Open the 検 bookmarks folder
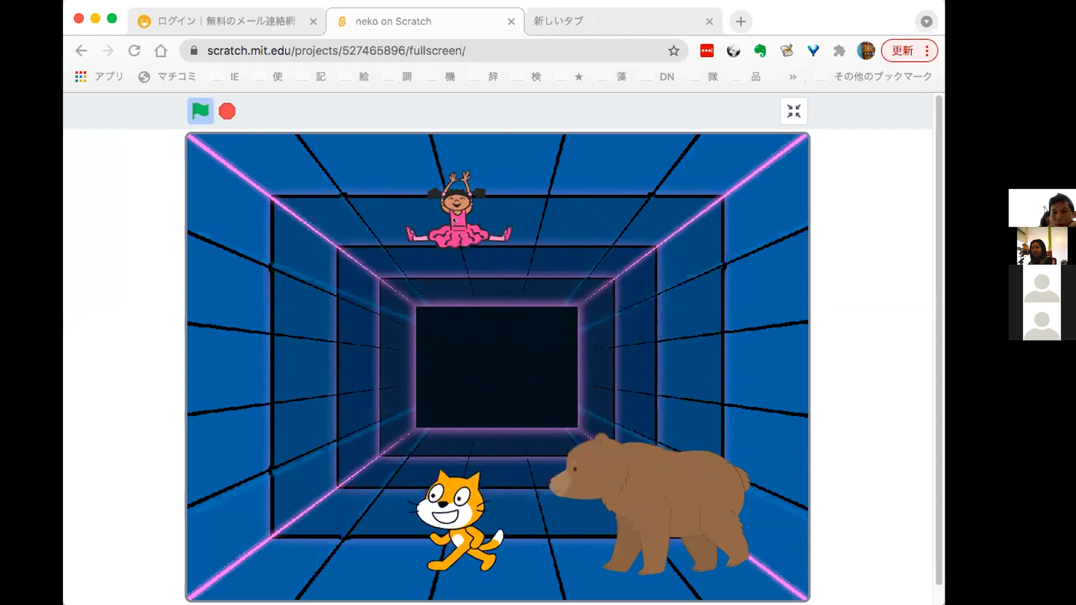The image size is (1076, 605). pos(527,77)
